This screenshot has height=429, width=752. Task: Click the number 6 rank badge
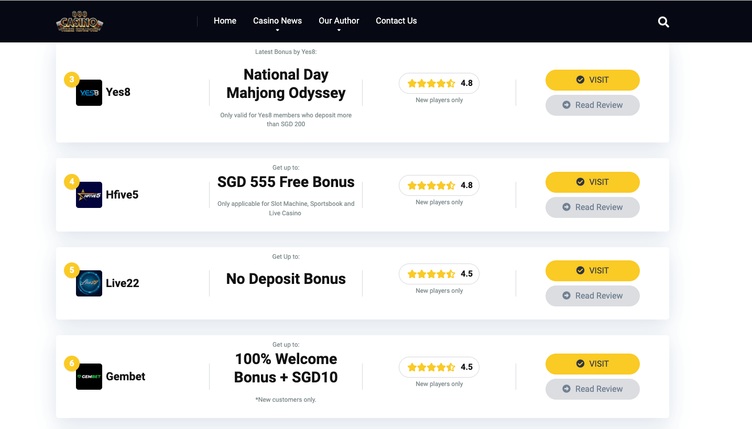(x=71, y=363)
